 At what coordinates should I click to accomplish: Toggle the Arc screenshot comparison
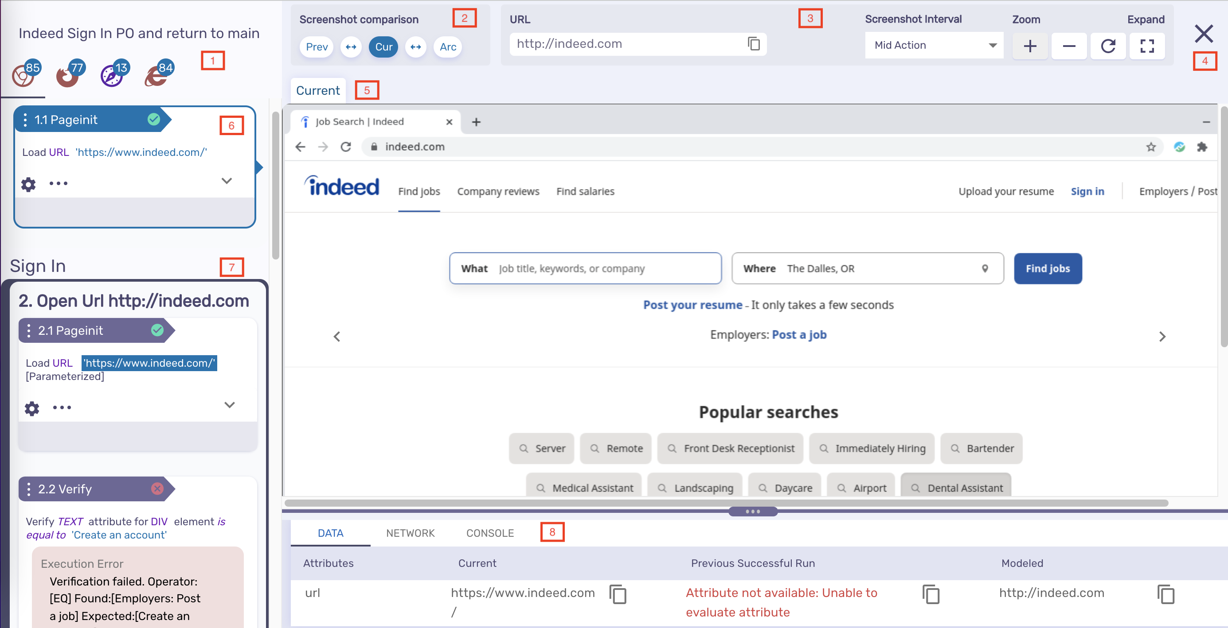(x=448, y=47)
